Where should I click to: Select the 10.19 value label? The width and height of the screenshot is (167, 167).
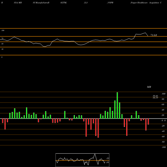(155, 98)
